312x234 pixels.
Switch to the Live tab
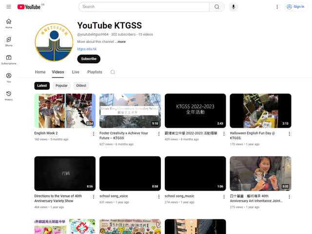click(x=76, y=72)
